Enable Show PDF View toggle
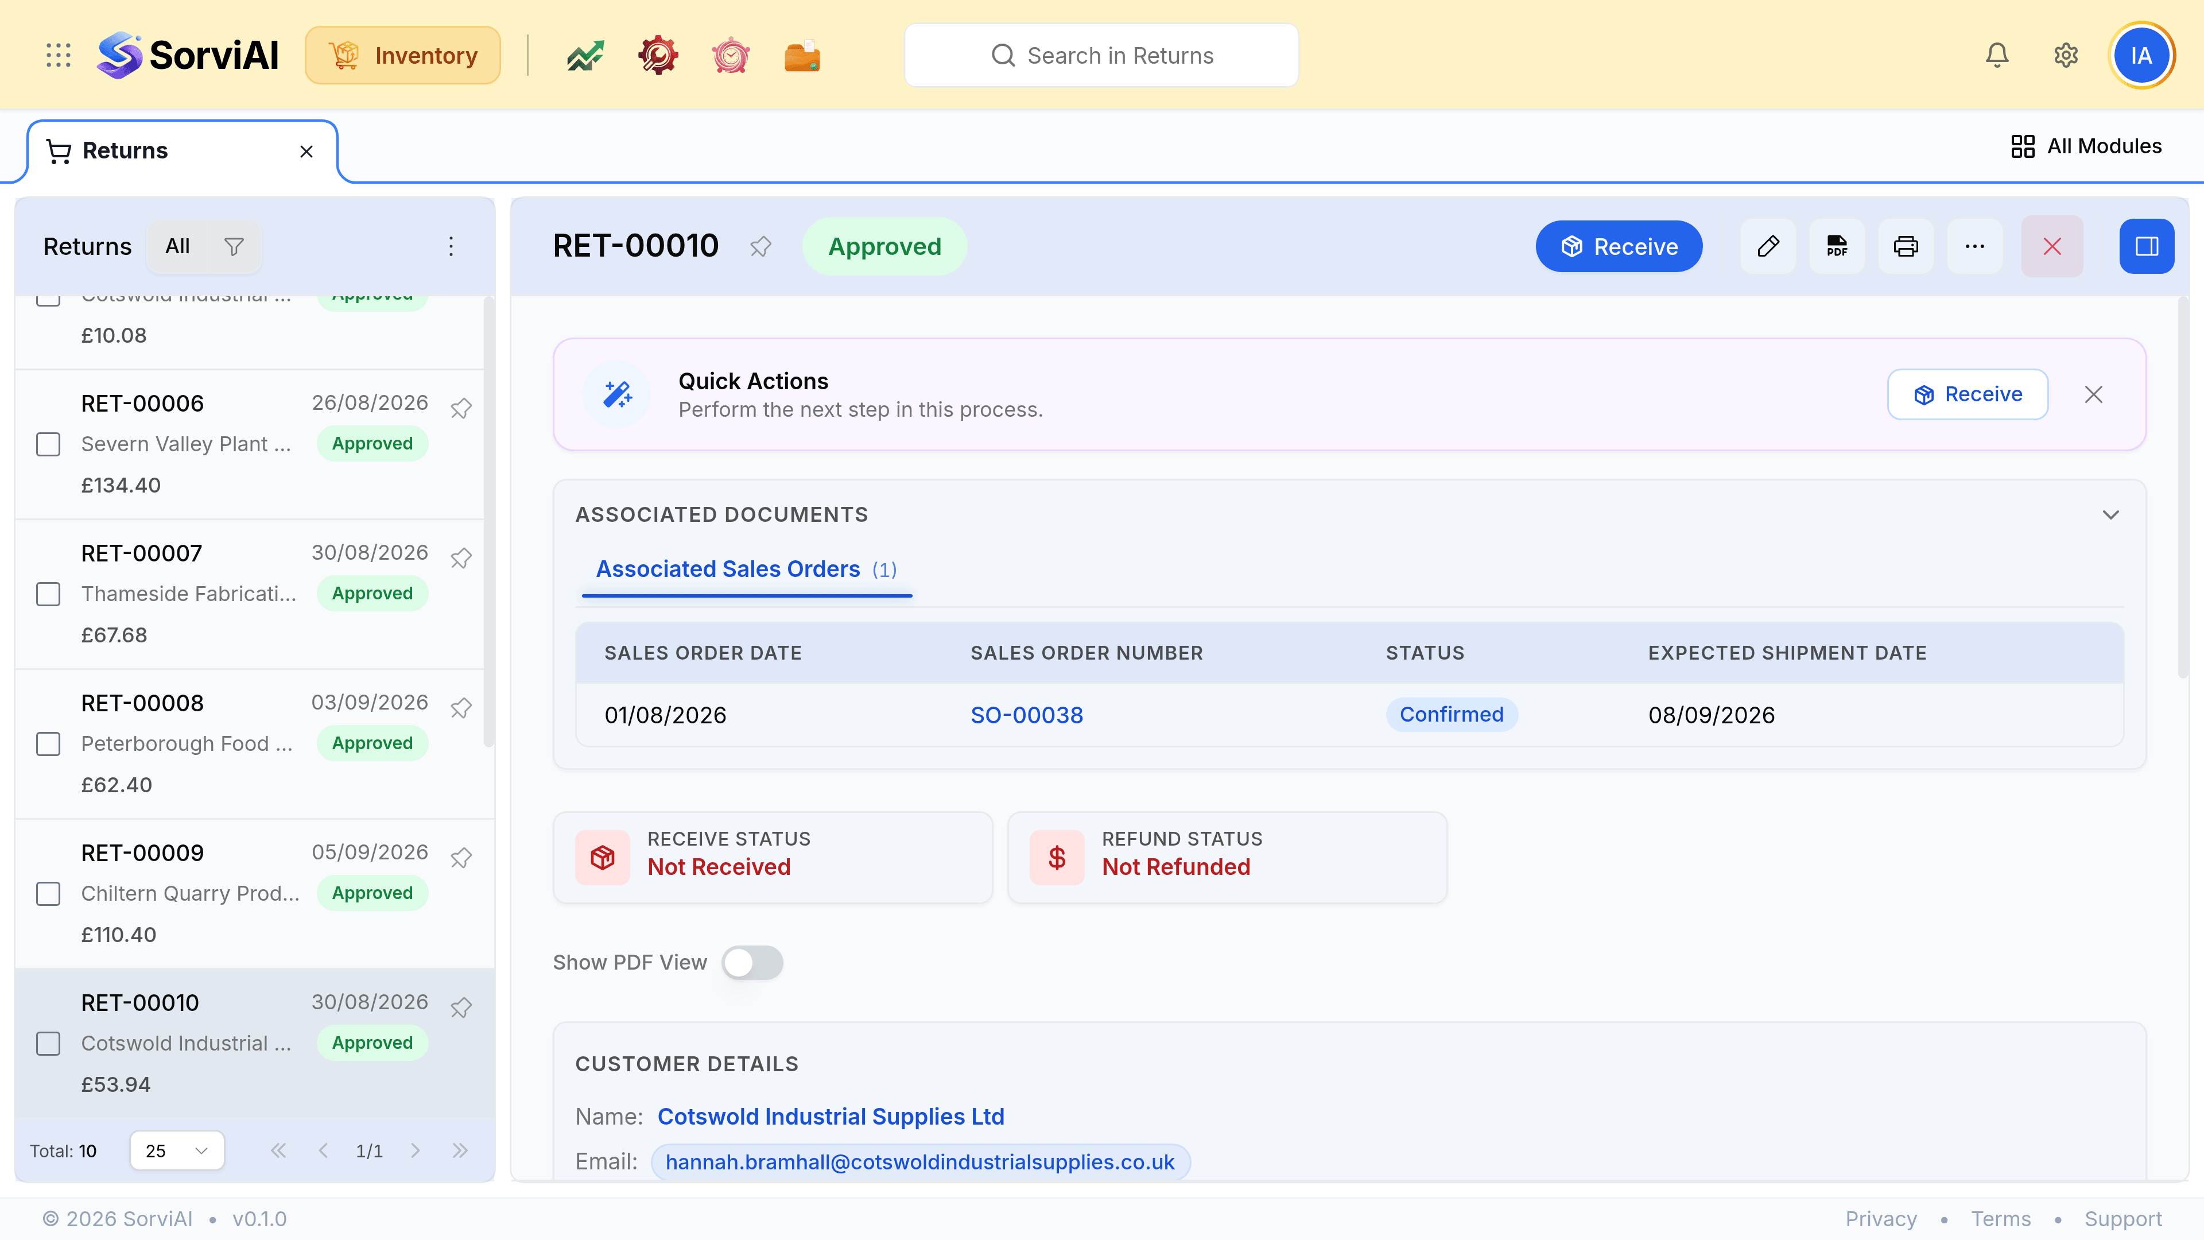 pos(752,963)
